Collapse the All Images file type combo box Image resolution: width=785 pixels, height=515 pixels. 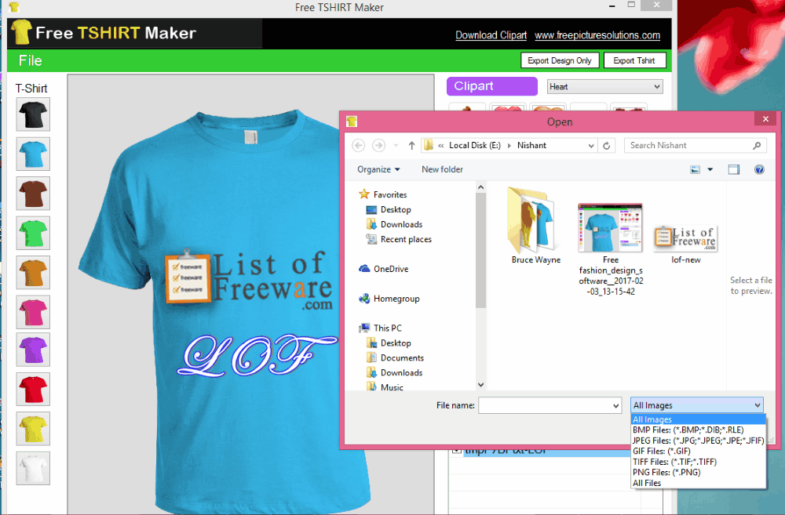[697, 405]
